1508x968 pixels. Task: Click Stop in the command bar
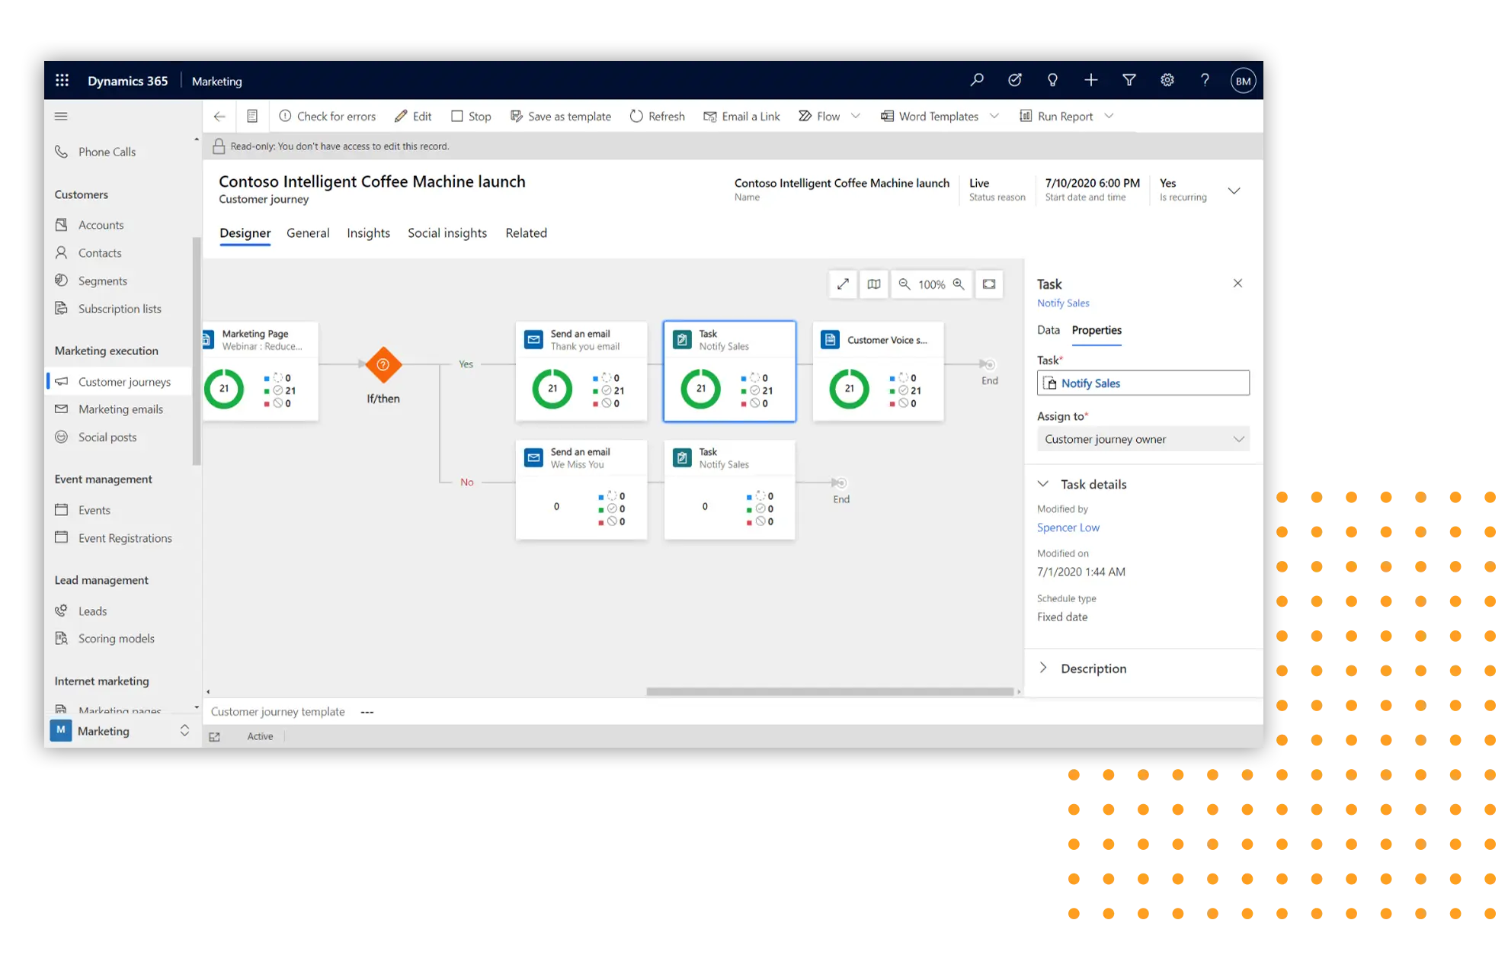click(x=471, y=116)
